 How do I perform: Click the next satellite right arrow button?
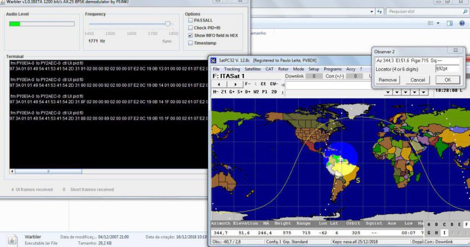235,84
